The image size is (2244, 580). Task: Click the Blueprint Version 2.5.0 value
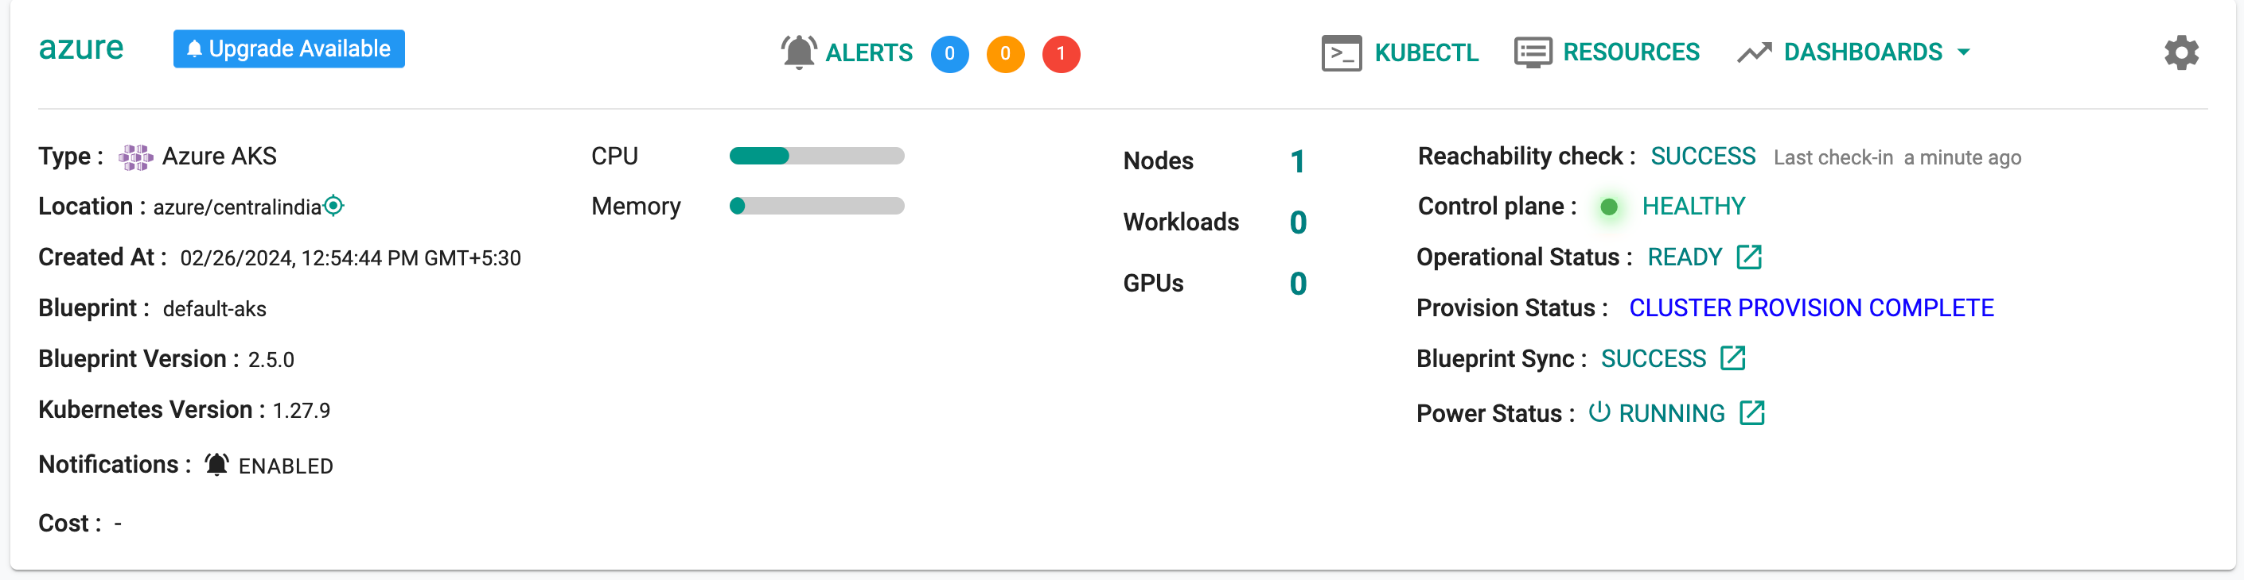point(271,360)
